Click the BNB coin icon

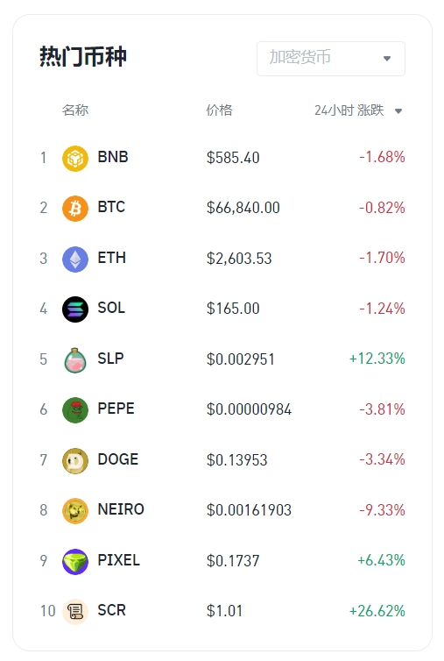coord(75,158)
